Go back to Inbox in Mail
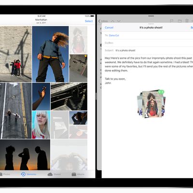The width and height of the screenshot is (193, 193). [103, 21]
